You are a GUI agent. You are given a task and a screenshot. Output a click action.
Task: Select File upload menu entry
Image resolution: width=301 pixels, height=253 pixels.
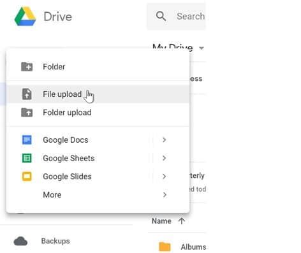coord(98,94)
